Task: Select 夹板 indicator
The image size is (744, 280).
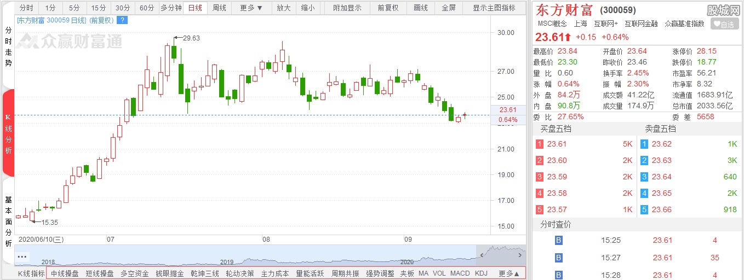Action: point(407,273)
